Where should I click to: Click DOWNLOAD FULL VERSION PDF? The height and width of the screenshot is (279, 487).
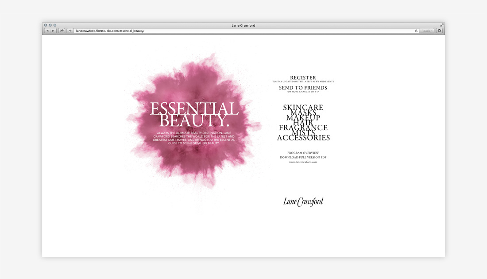(303, 157)
